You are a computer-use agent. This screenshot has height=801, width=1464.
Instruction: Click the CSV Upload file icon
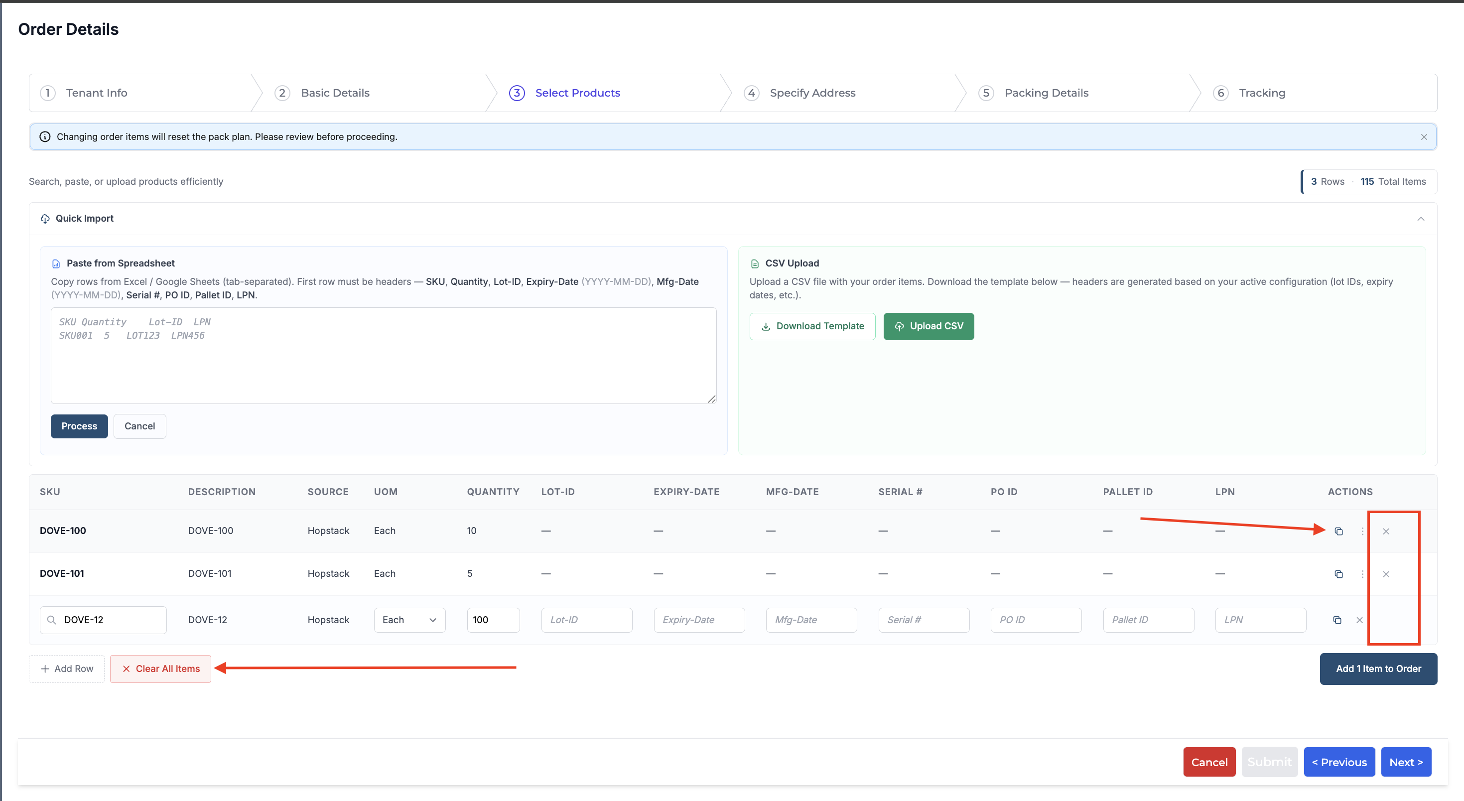(x=755, y=263)
